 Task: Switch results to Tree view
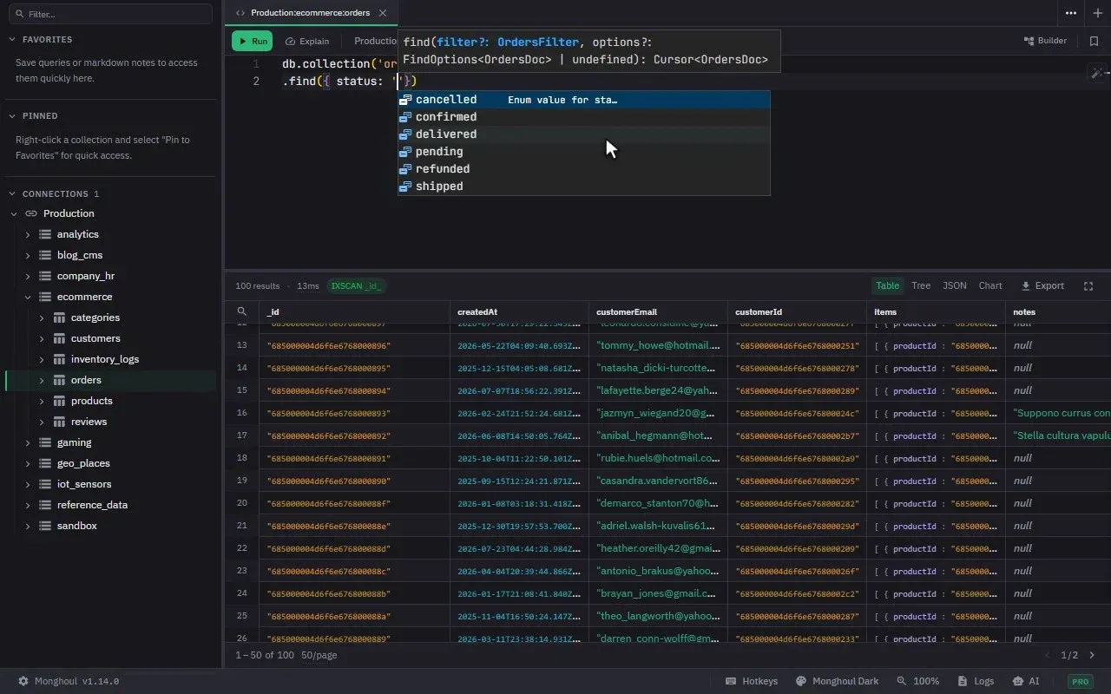pyautogui.click(x=921, y=285)
